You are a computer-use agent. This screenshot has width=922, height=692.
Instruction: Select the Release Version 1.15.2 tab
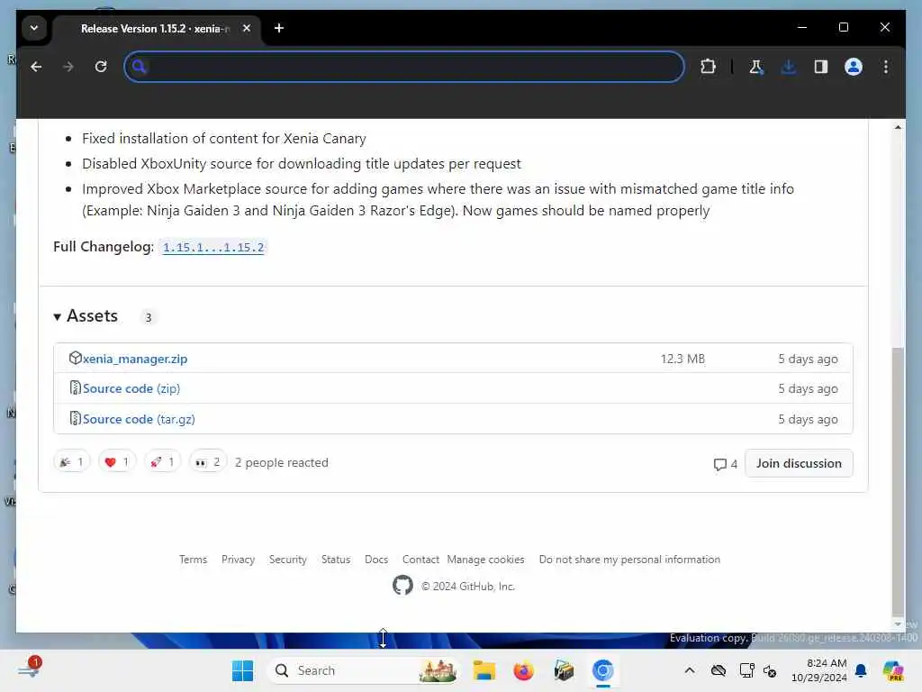click(156, 29)
